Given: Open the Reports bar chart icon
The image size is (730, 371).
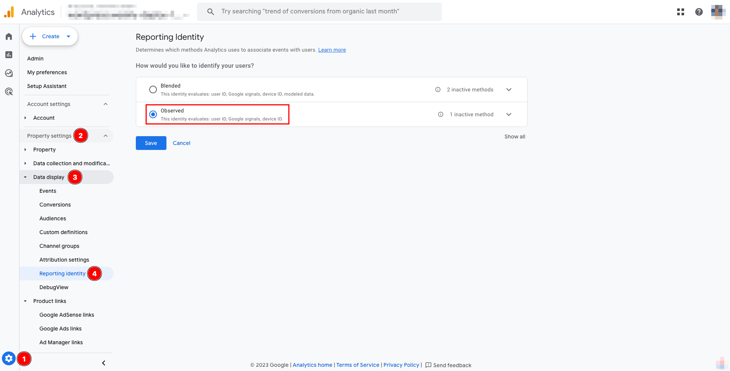Looking at the screenshot, I should 9,55.
